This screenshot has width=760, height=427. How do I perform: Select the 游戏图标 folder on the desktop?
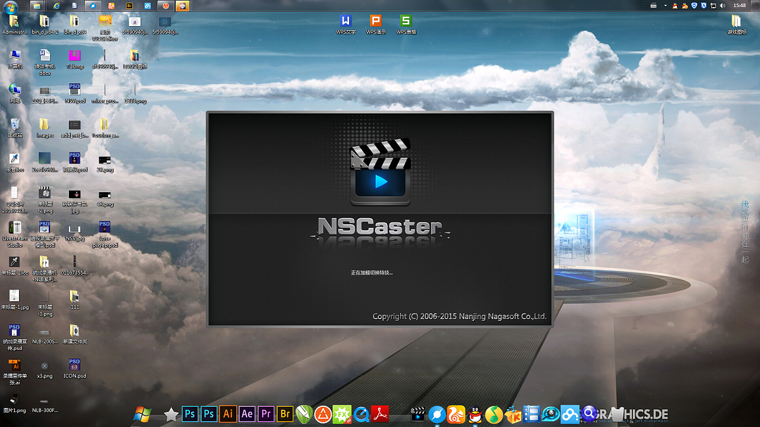click(x=736, y=24)
